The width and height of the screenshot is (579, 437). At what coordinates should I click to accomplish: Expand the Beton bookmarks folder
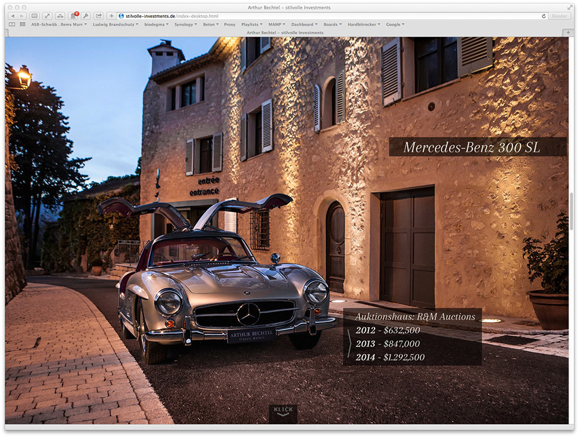tap(211, 24)
